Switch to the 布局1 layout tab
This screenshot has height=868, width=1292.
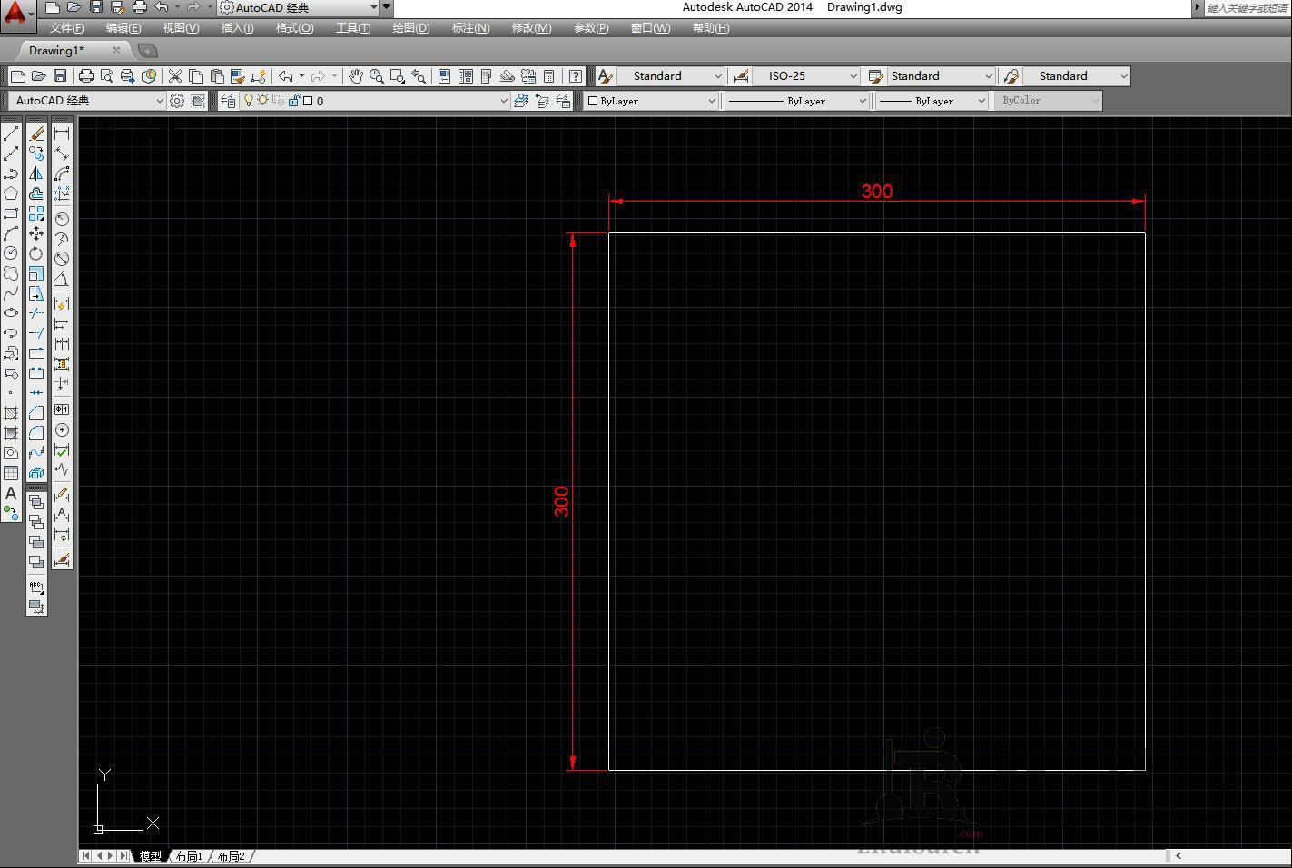pyautogui.click(x=189, y=856)
